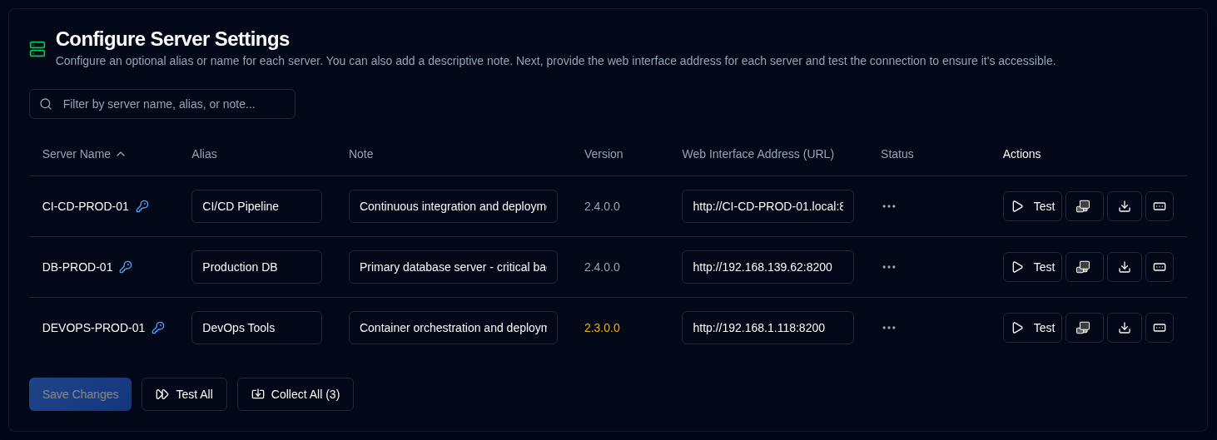Image resolution: width=1217 pixels, height=440 pixels.
Task: Edit the DevOps Tools alias field
Action: click(x=256, y=328)
